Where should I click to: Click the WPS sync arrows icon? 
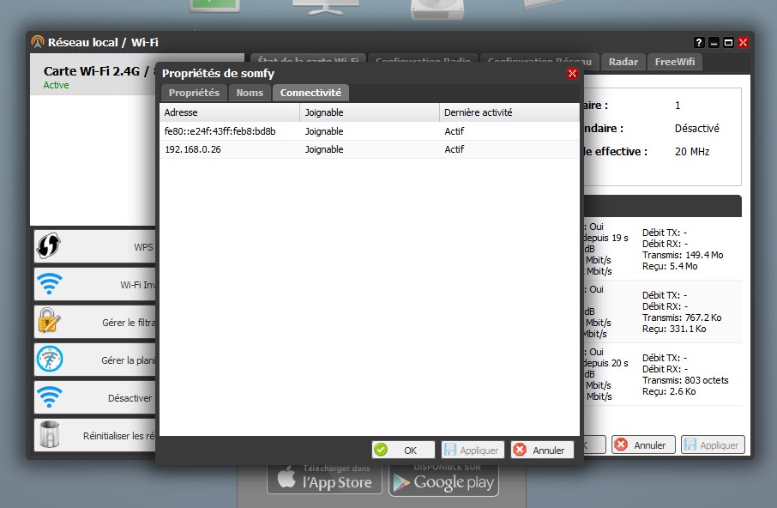(x=49, y=246)
